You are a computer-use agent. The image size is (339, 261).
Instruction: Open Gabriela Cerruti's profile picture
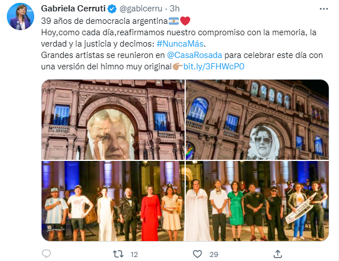point(21,16)
